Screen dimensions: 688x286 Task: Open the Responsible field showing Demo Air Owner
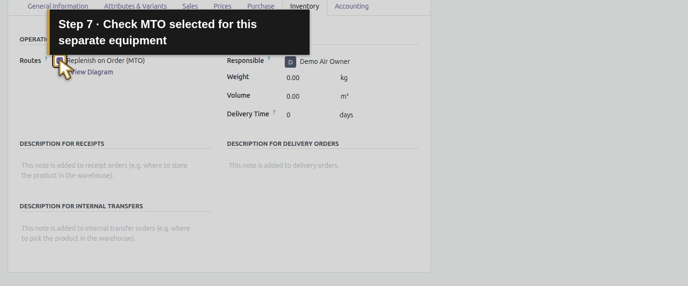(x=351, y=61)
